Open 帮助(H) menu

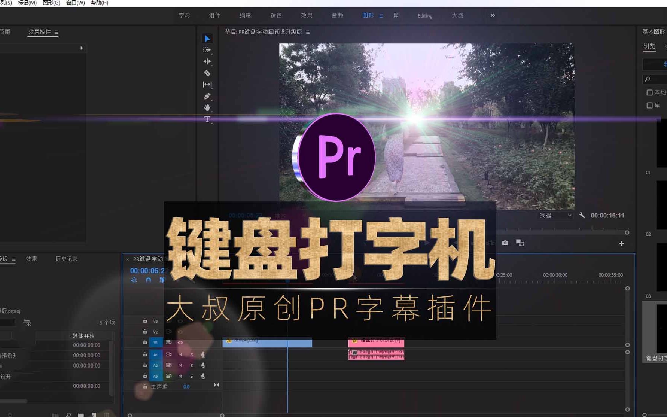[100, 3]
